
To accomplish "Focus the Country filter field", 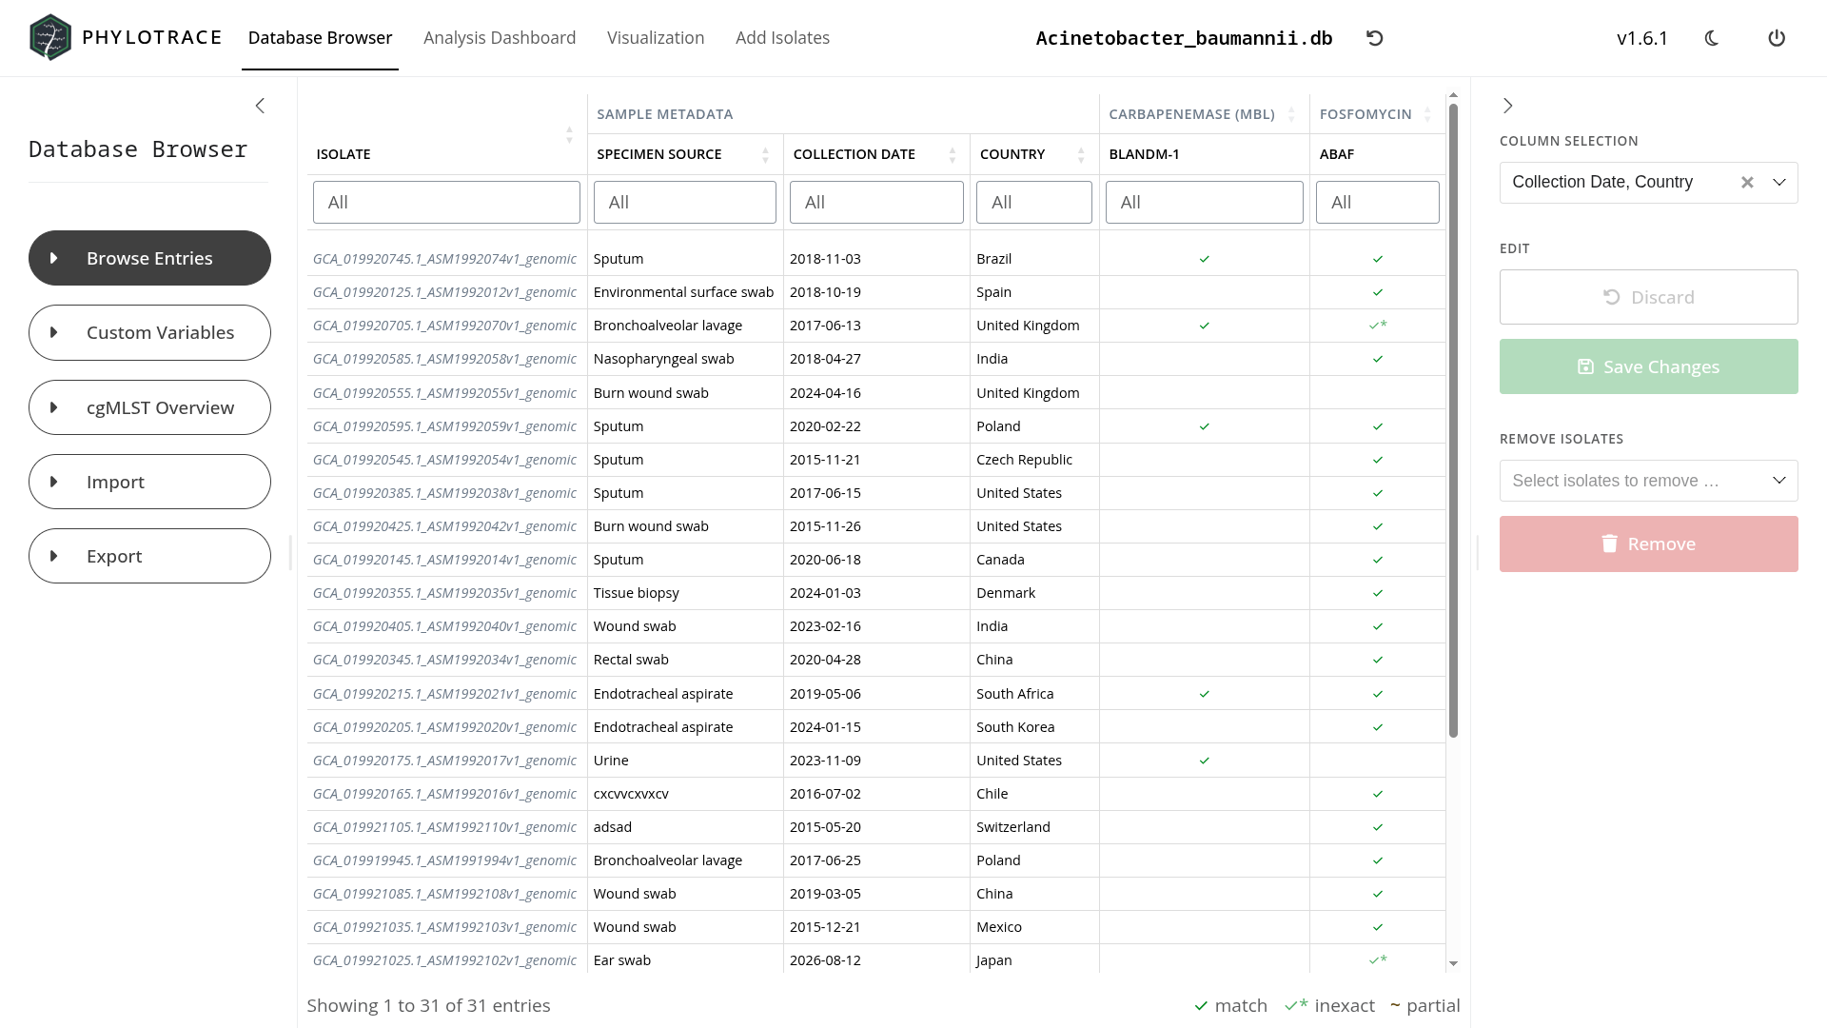I will (1033, 203).
